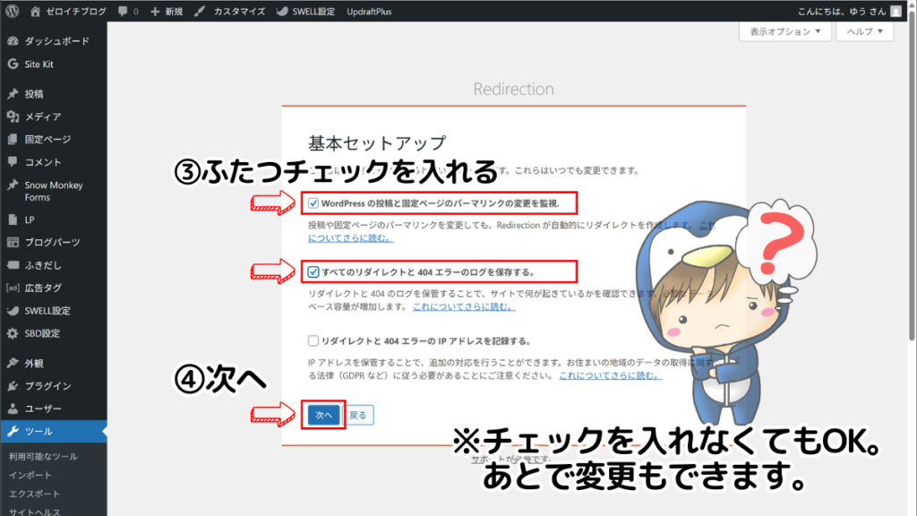
Task: Open the user avatar in admin bar
Action: pyautogui.click(x=896, y=11)
